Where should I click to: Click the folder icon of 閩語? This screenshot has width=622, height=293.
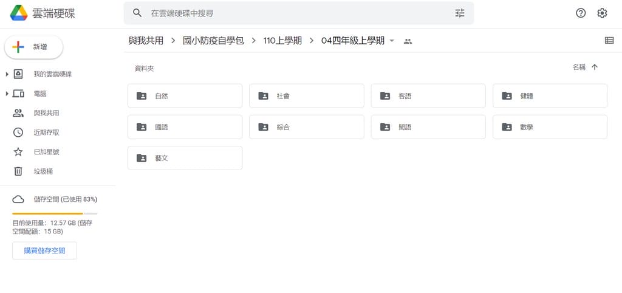[385, 127]
